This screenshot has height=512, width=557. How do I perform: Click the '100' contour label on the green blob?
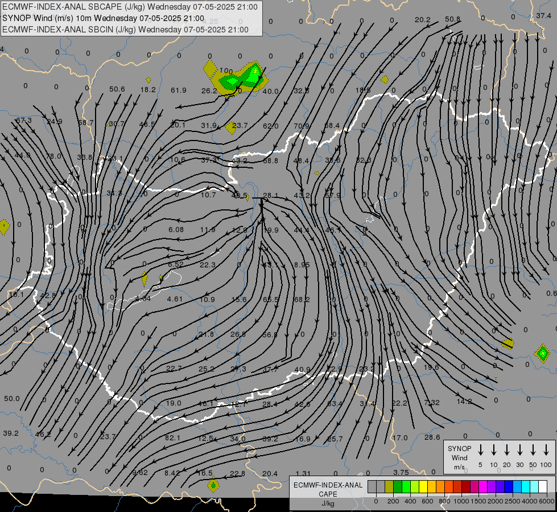(226, 71)
